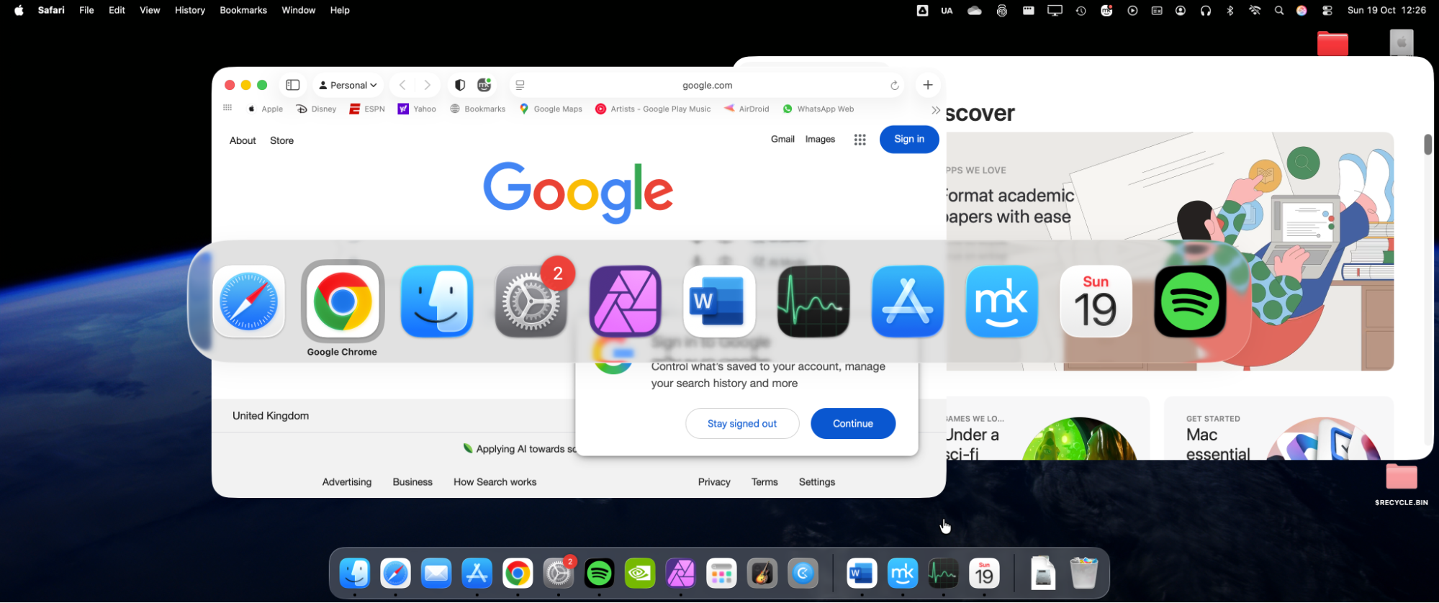
Task: Open Bluetooth status in menu bar
Action: click(1230, 10)
